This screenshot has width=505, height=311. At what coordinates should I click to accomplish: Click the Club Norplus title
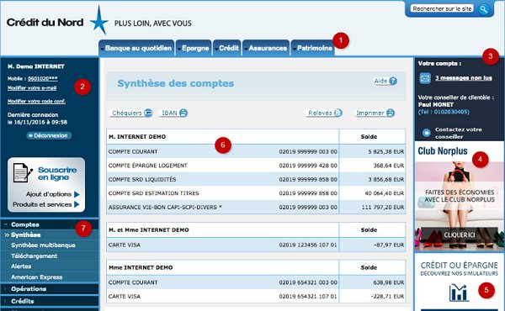(x=443, y=150)
